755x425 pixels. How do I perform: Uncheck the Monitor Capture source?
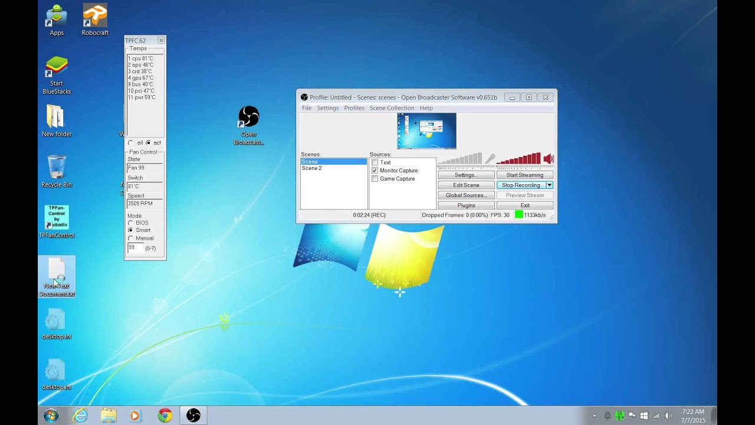375,171
